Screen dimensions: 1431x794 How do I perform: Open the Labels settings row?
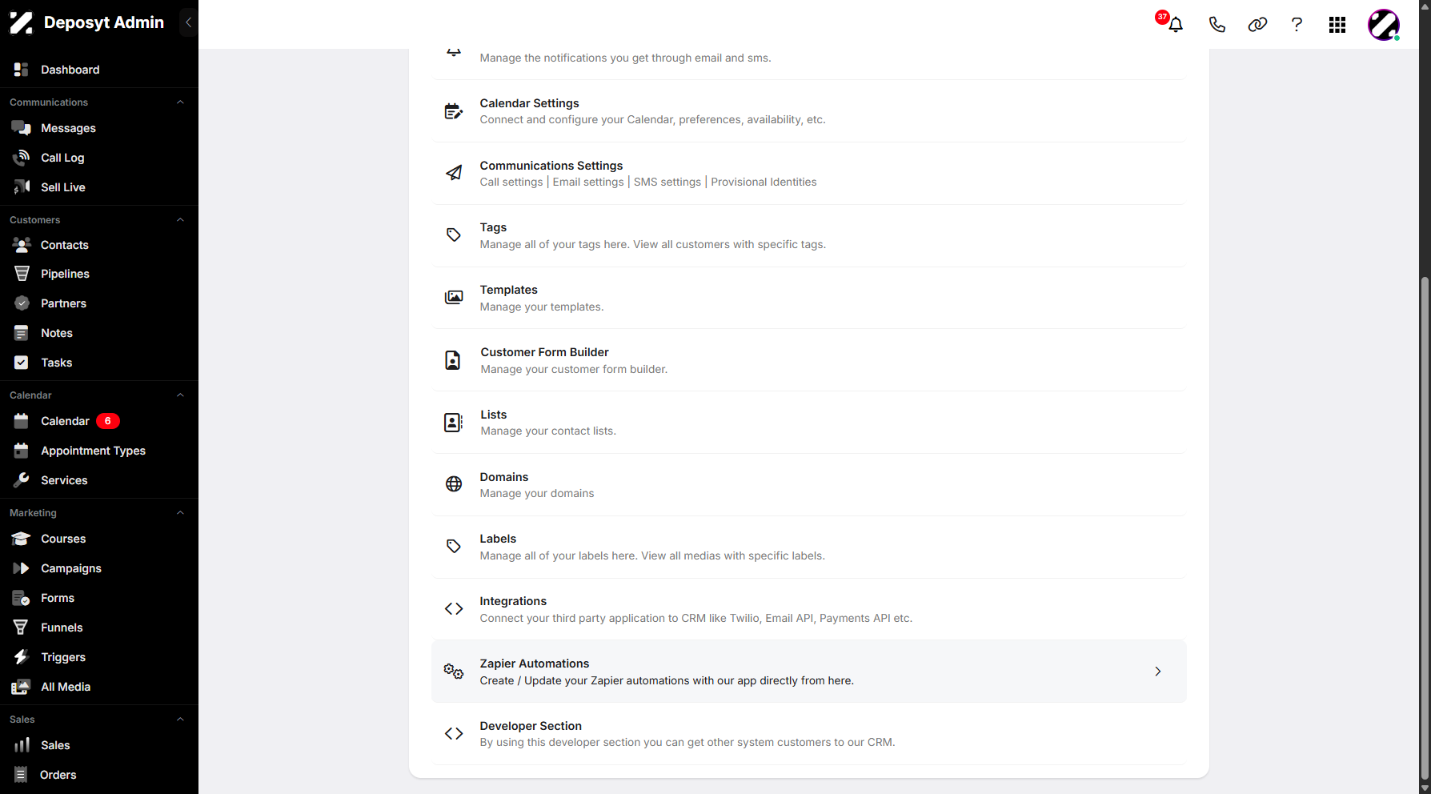pyautogui.click(x=808, y=547)
